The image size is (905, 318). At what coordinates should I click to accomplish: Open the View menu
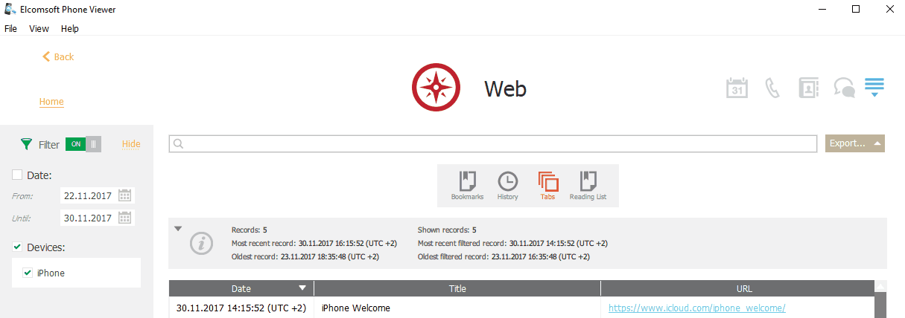39,28
